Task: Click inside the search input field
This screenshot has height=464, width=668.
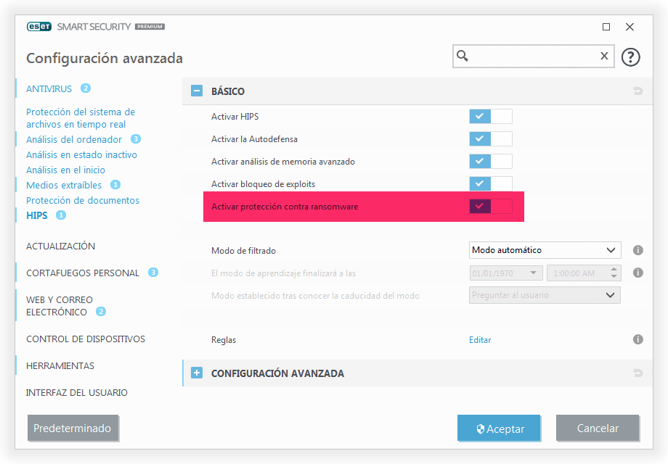Action: tap(534, 56)
